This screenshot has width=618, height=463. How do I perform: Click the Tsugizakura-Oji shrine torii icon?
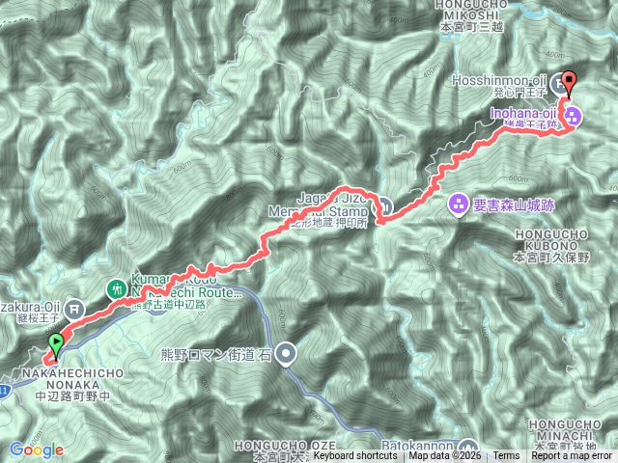(73, 310)
